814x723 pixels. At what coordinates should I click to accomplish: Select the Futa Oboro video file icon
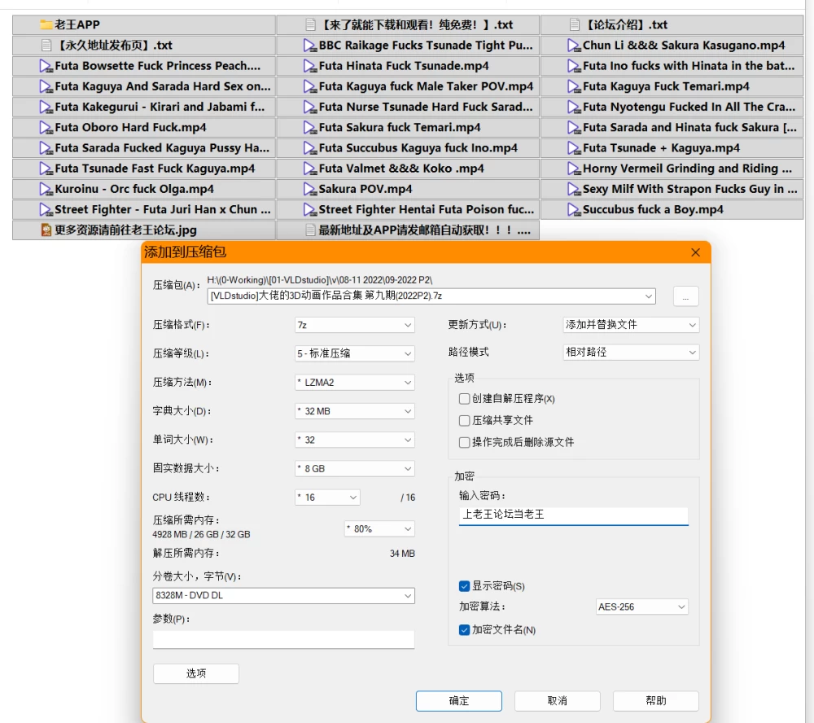tap(46, 127)
